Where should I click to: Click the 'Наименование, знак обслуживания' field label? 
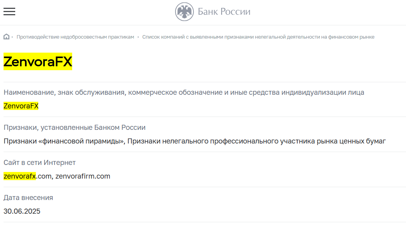[x=184, y=92]
